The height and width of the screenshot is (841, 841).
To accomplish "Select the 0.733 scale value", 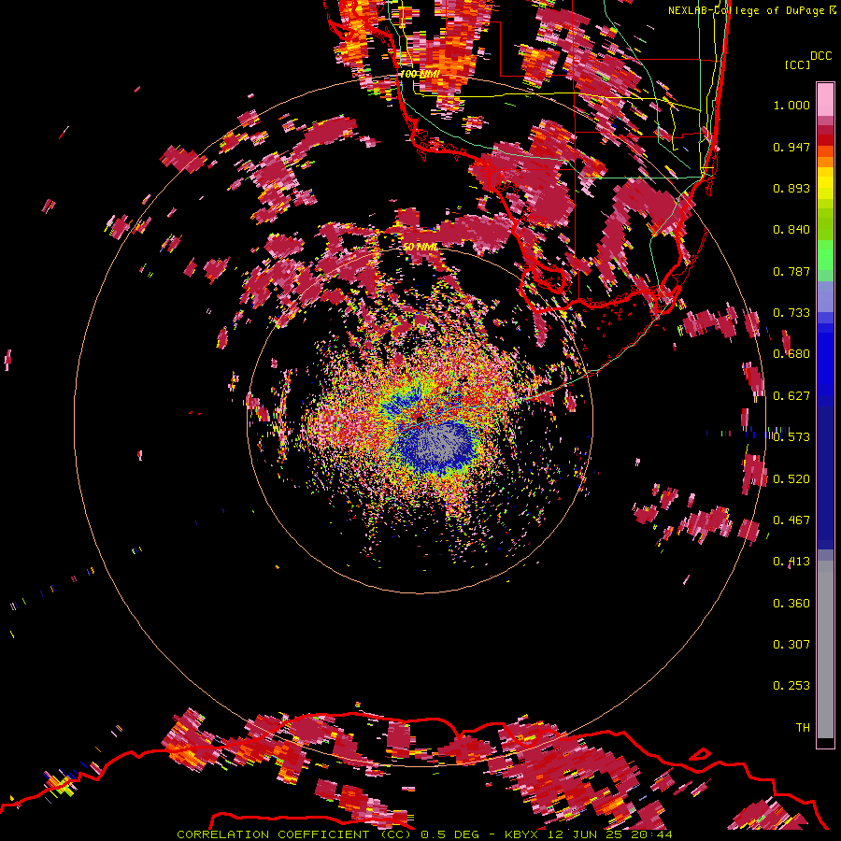I will [x=791, y=313].
